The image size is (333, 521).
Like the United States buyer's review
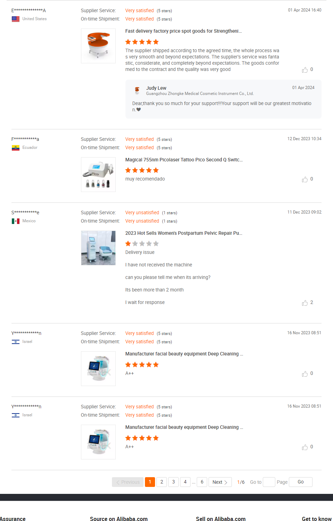point(305,70)
